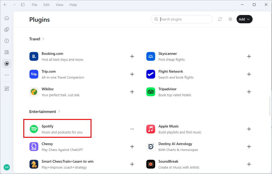
Task: Open plugin settings gear icon
Action: coord(230,19)
